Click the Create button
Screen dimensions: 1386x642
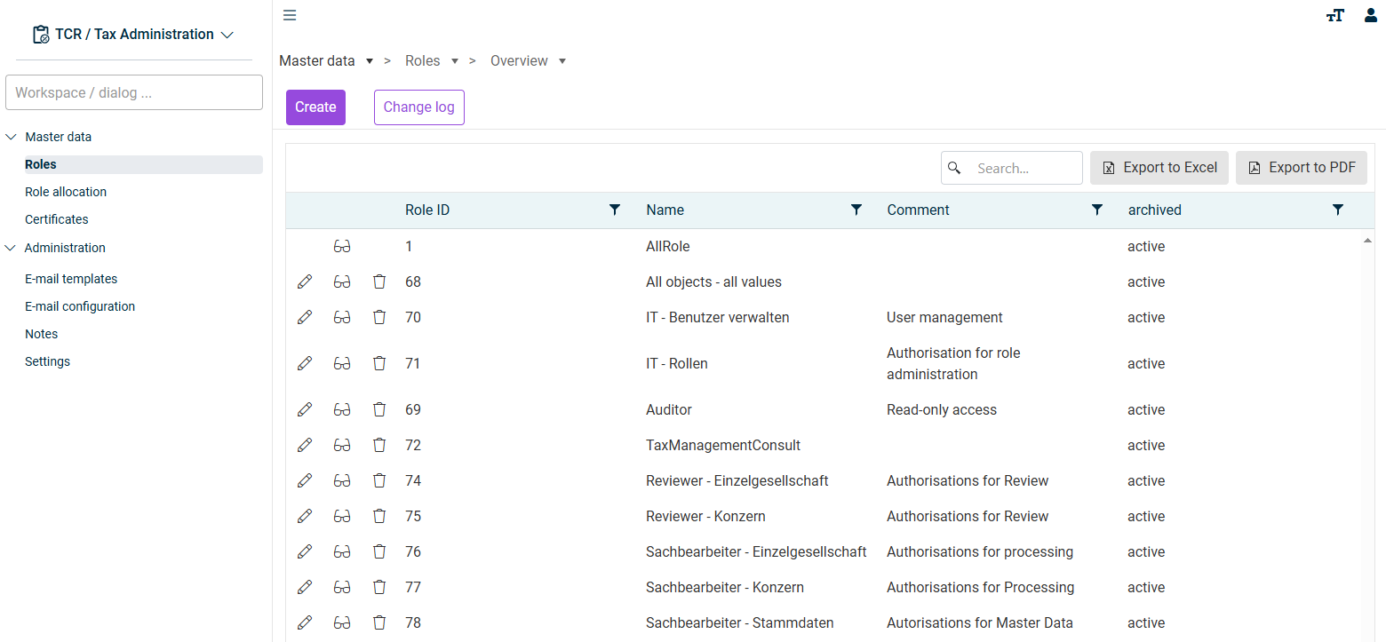coord(315,107)
